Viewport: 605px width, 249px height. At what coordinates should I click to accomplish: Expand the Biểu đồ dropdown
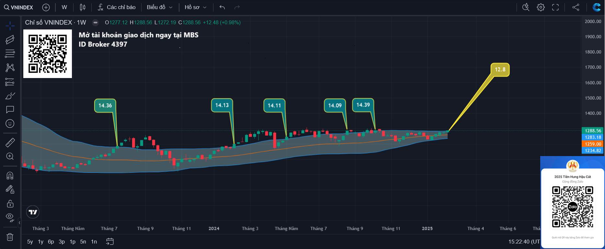(160, 7)
